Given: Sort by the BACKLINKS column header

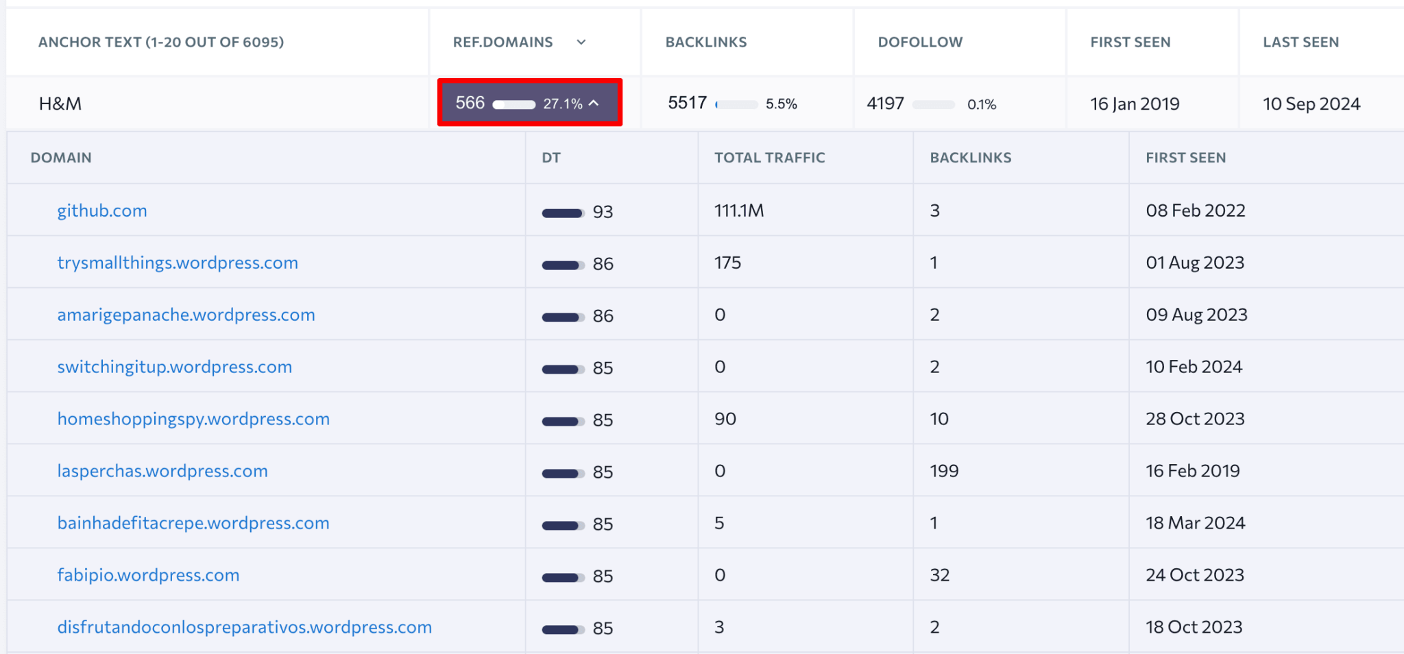Looking at the screenshot, I should click(705, 42).
